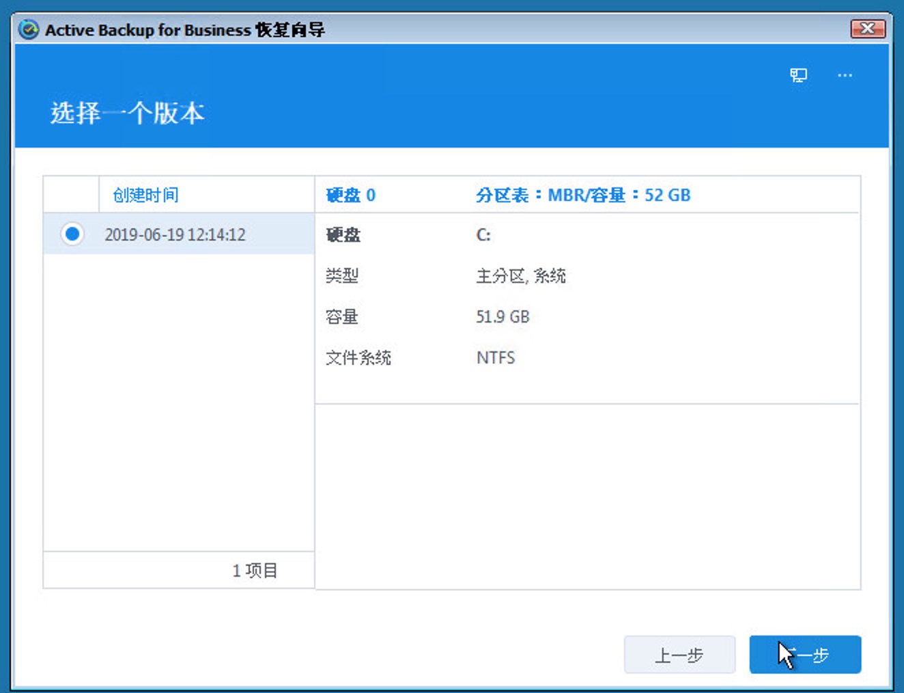
Task: Click the 硬盘 0 header
Action: 351,195
